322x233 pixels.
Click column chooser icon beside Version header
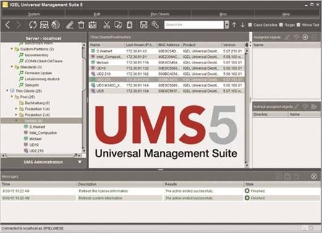click(246, 44)
